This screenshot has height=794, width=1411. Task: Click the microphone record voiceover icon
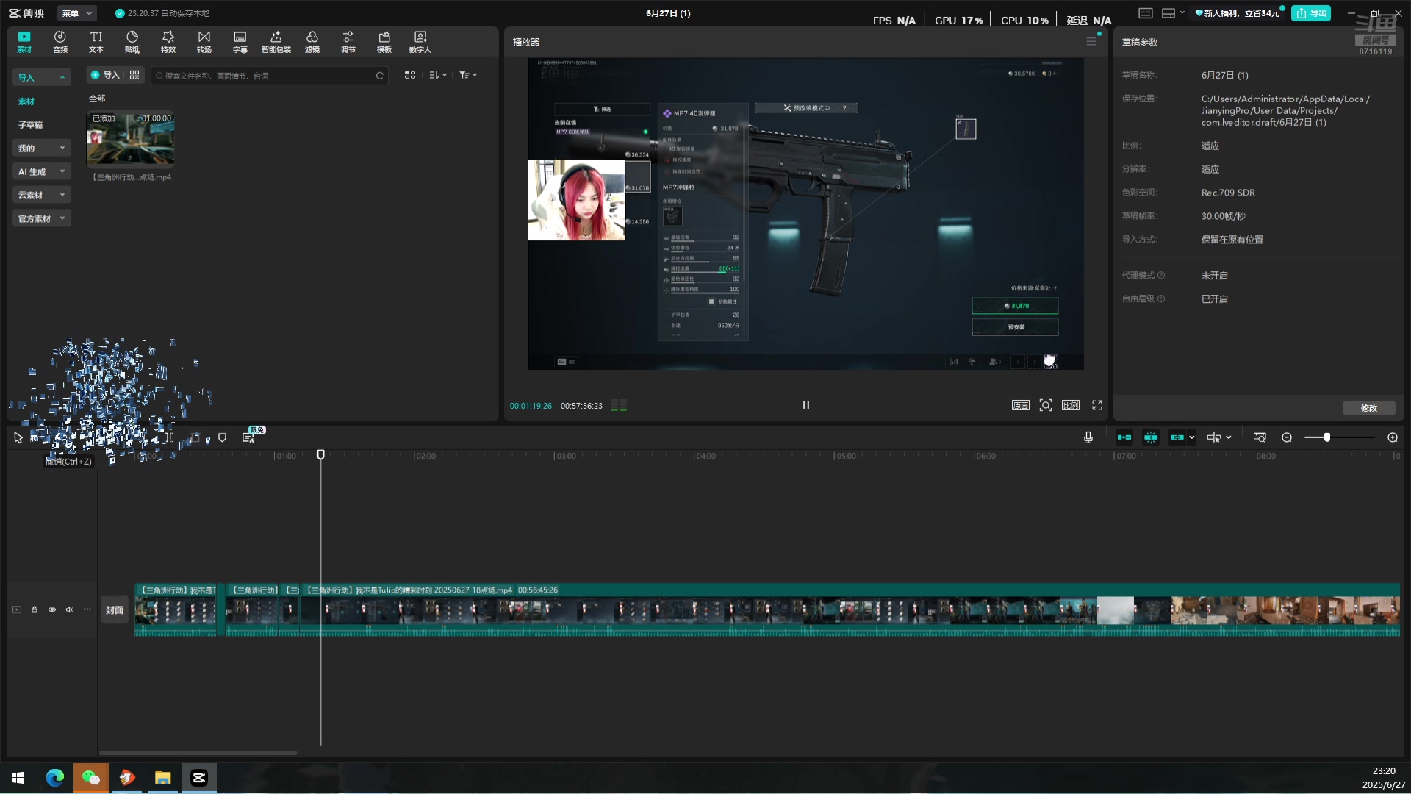pyautogui.click(x=1088, y=437)
